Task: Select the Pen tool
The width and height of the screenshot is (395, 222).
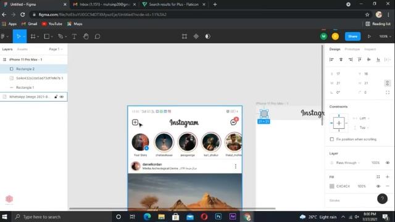Action: [x=60, y=36]
